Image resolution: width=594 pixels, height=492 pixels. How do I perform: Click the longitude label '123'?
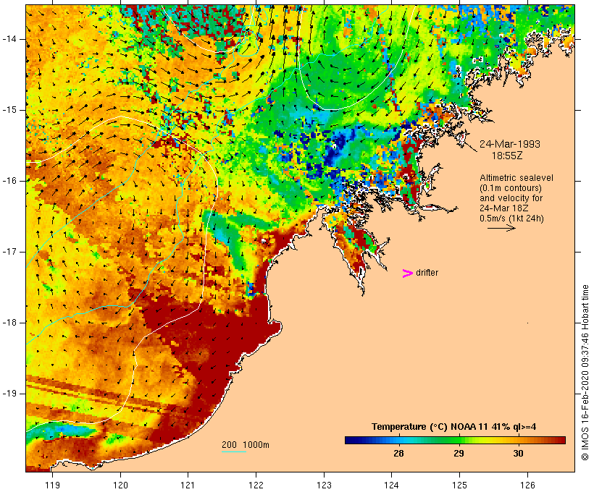(324, 485)
